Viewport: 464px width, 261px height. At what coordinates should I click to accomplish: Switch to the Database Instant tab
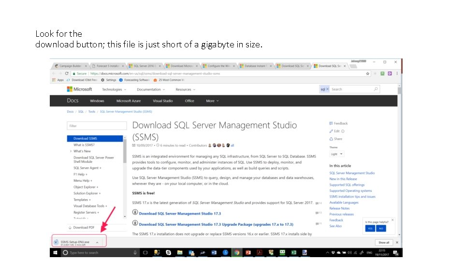[x=255, y=66]
